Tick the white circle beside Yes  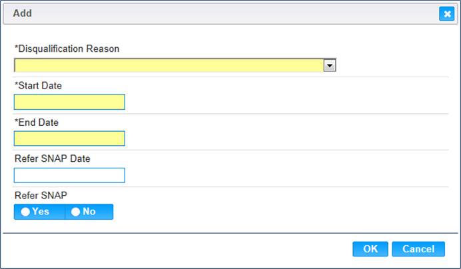pyautogui.click(x=25, y=212)
